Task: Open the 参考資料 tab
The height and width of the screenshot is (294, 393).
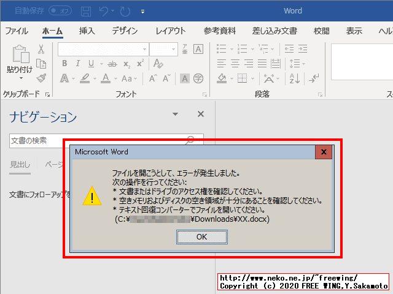Action: click(x=220, y=31)
